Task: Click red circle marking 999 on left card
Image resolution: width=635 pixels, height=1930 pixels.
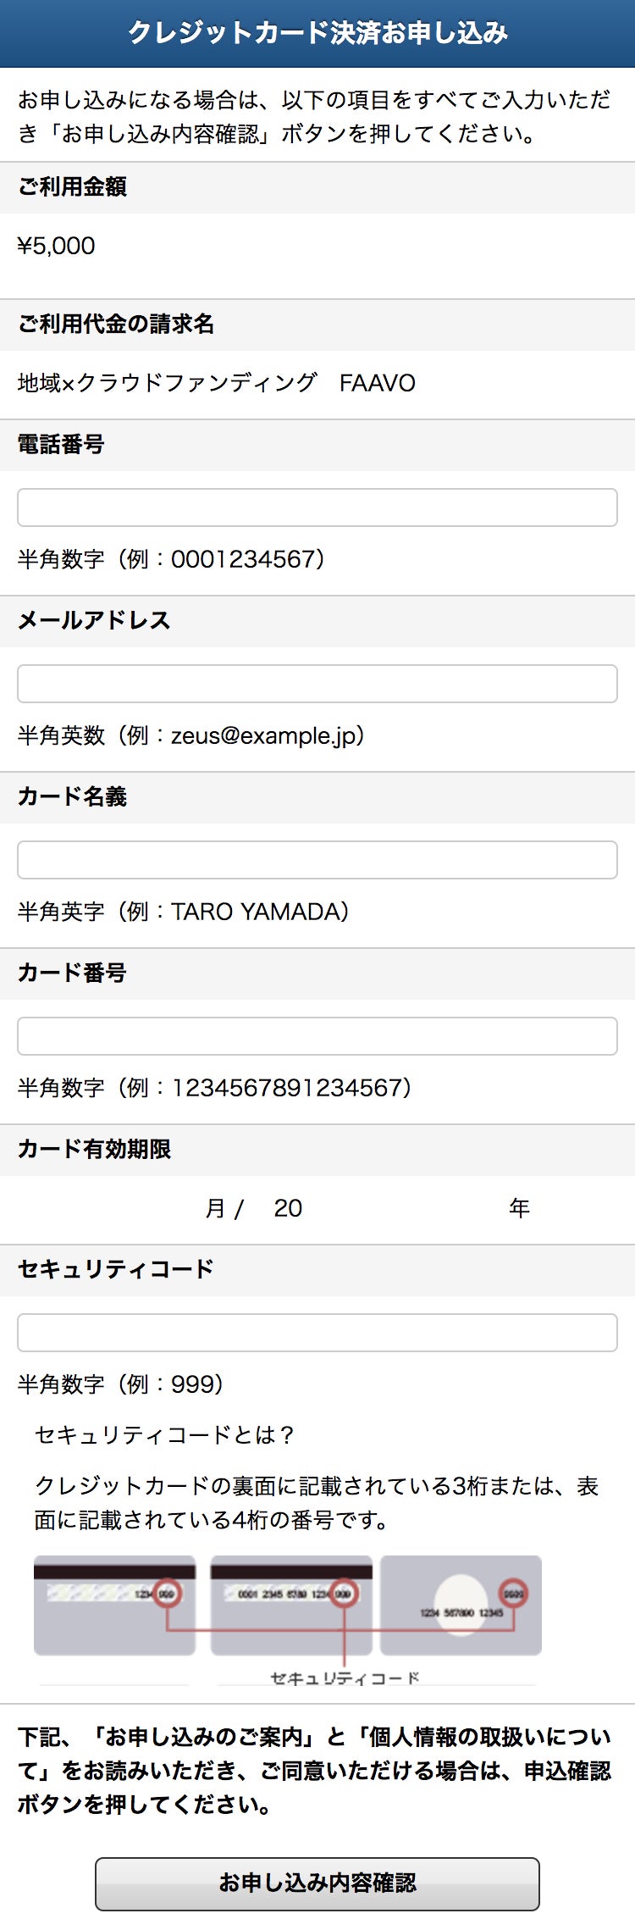Action: [167, 1593]
